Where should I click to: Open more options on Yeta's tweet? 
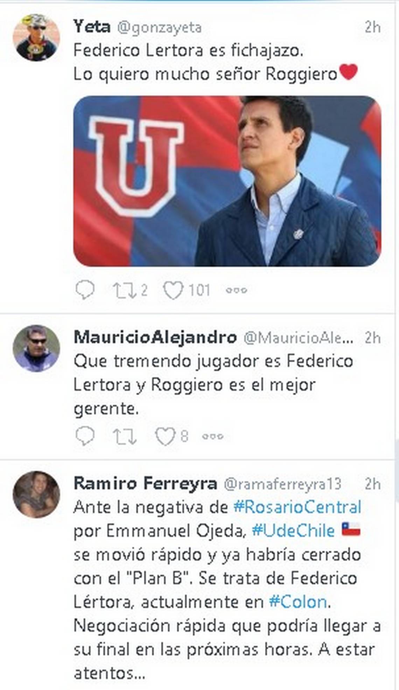click(237, 290)
